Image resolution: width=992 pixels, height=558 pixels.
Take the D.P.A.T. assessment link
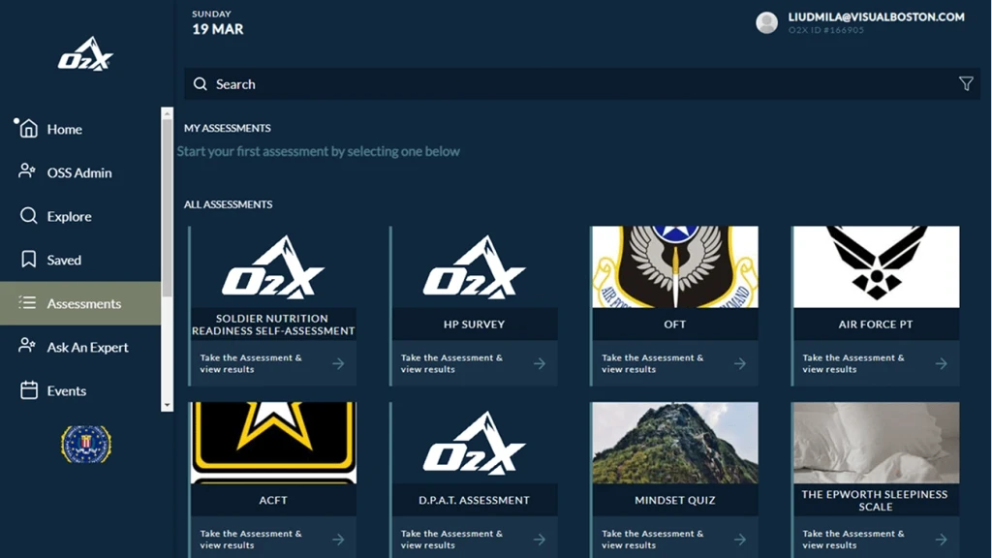click(x=451, y=540)
